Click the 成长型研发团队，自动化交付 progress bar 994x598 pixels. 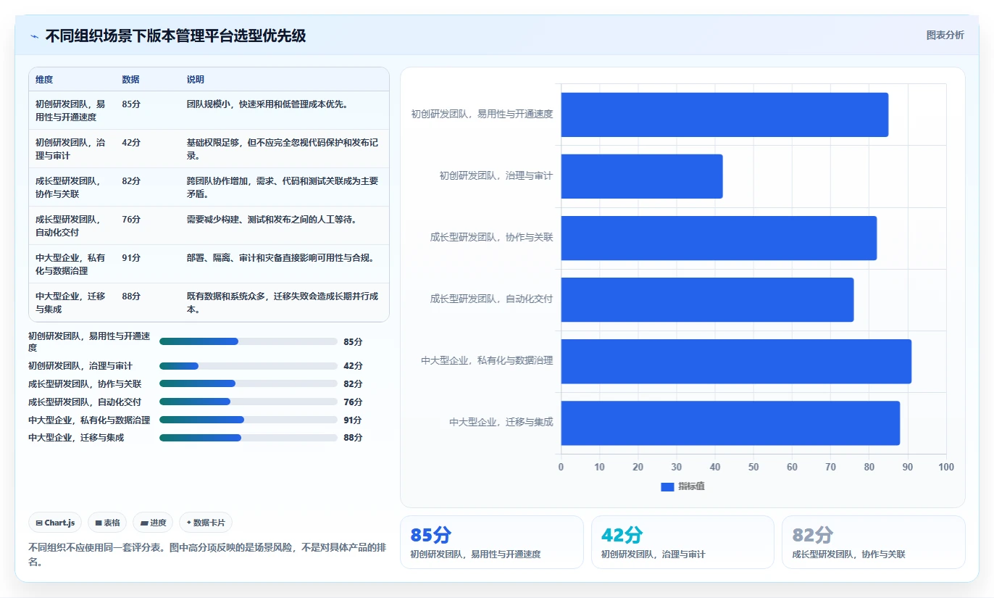248,402
